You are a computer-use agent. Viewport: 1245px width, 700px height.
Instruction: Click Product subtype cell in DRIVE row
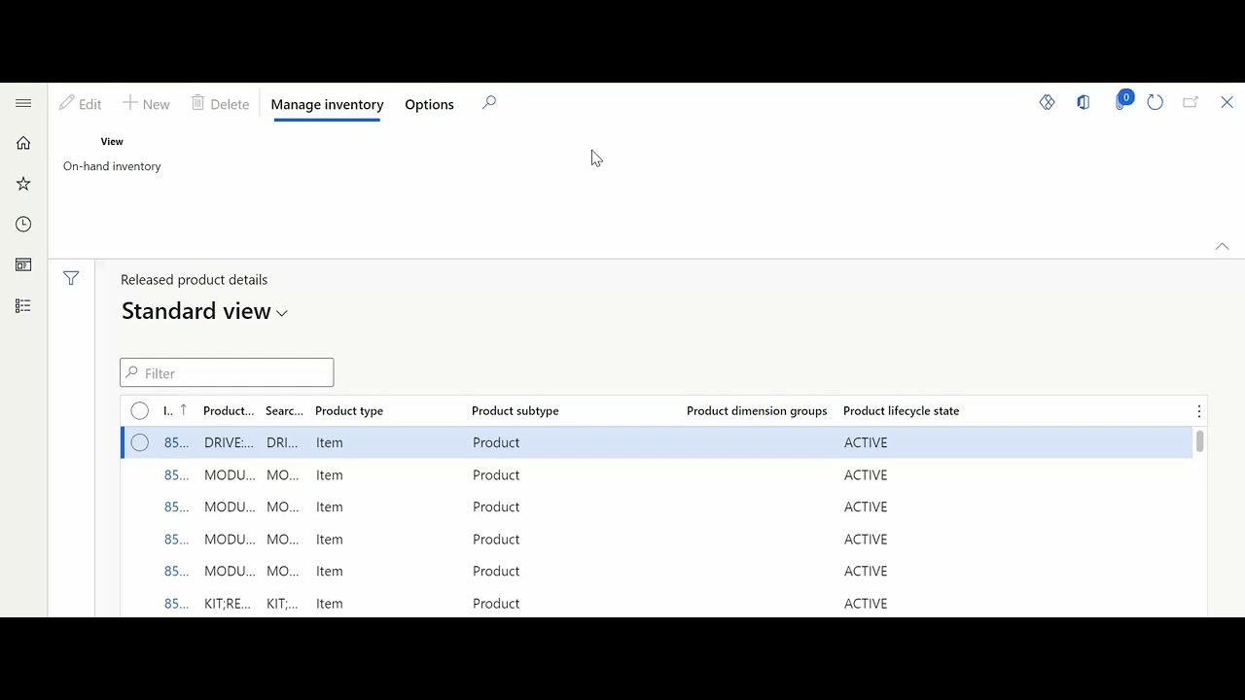(x=496, y=442)
